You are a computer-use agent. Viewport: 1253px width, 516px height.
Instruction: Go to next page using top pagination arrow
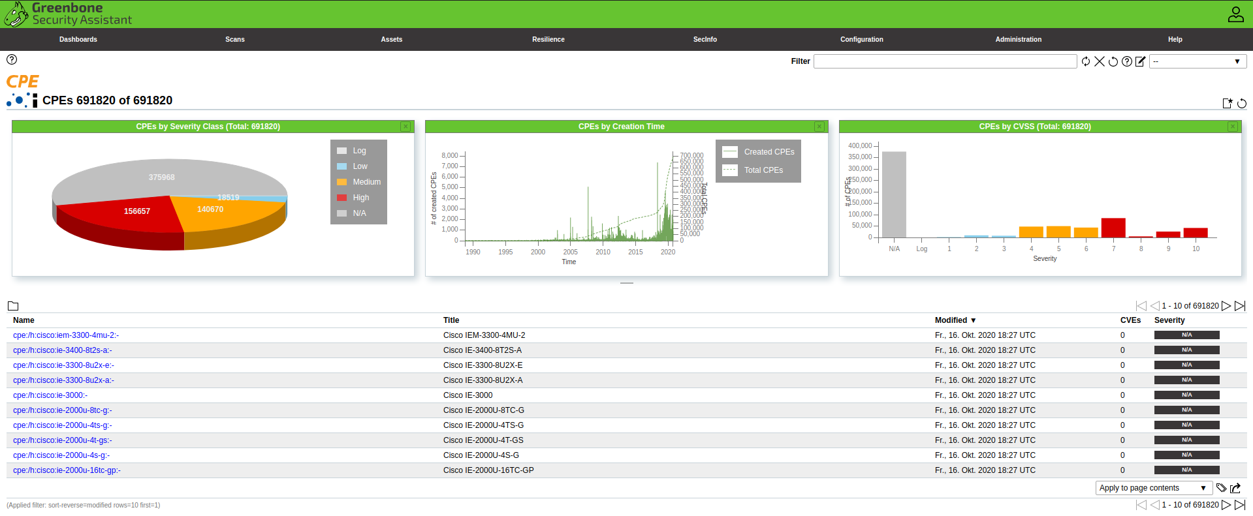pyautogui.click(x=1226, y=306)
